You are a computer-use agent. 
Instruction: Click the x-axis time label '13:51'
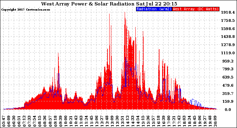point(122,121)
